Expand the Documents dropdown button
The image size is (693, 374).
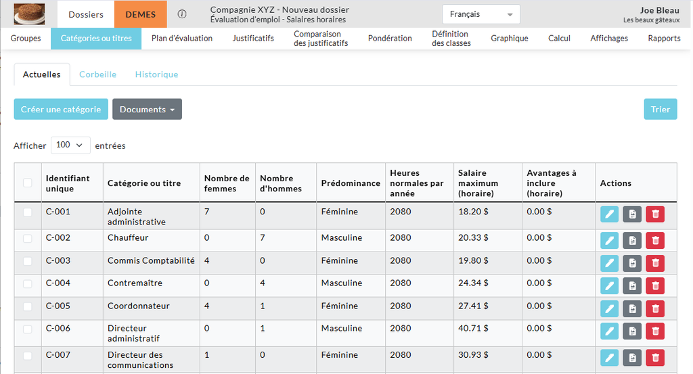(147, 109)
